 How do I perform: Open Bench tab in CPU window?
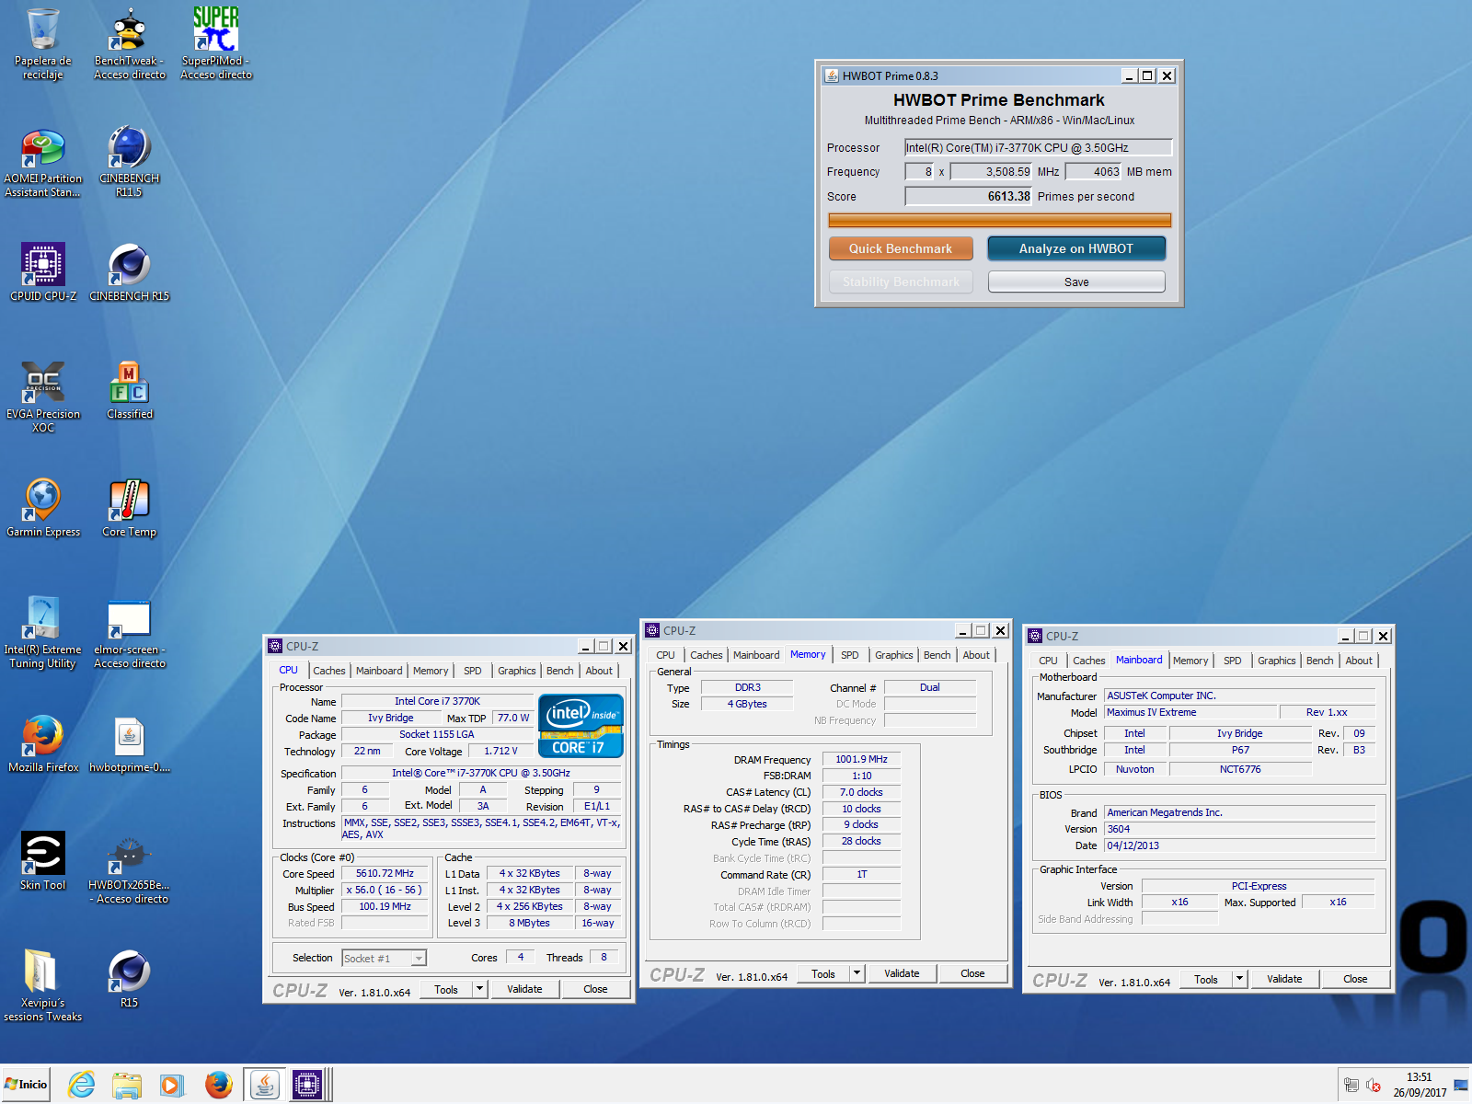559,671
